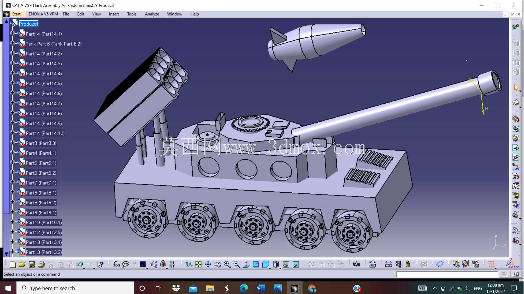This screenshot has height=294, width=524.
Task: Expand the Part7 (Part7.1) tree node
Action: coord(12,182)
